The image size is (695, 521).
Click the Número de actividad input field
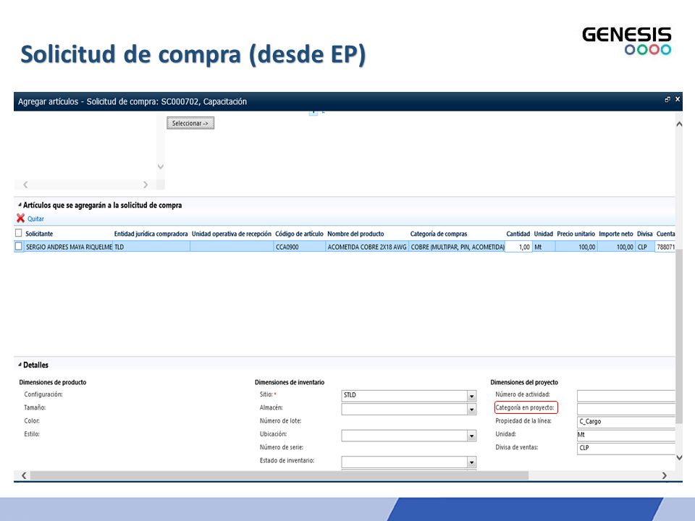(x=625, y=395)
